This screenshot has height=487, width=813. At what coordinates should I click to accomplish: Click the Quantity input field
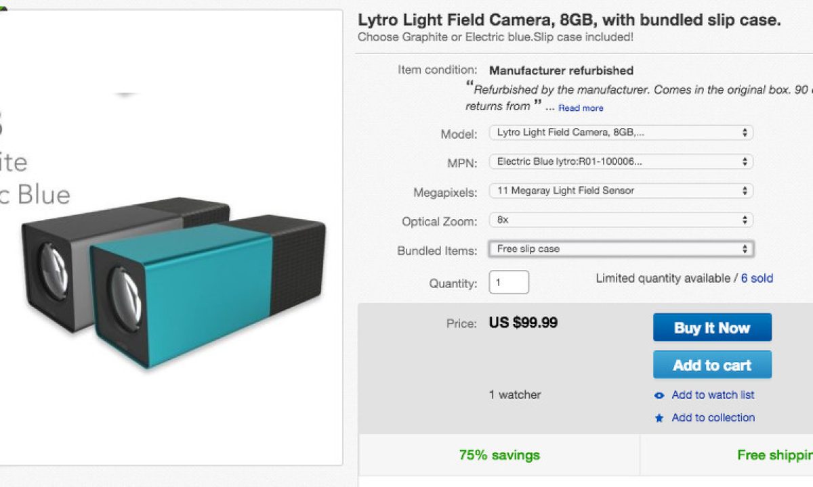click(x=509, y=282)
